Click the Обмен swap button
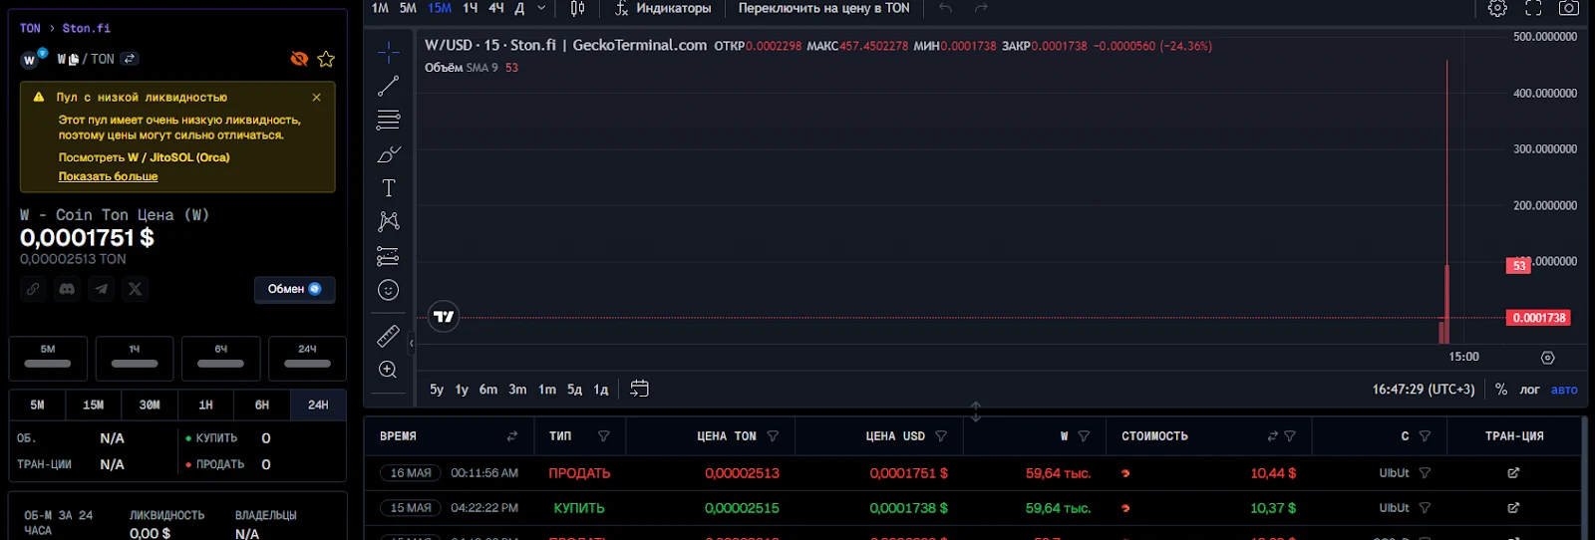 (294, 289)
